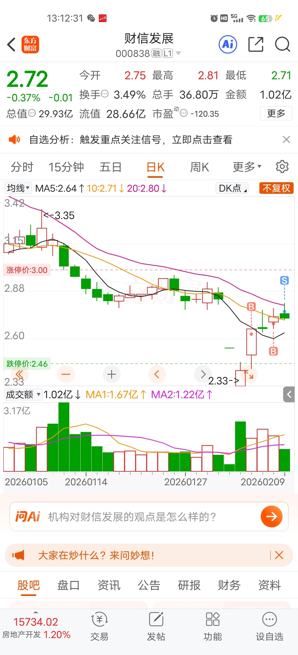Open the 资讯 tab

[x=109, y=585]
